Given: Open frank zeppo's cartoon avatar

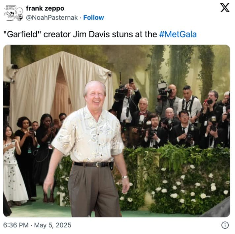Looking at the screenshot, I should pyautogui.click(x=14, y=13).
